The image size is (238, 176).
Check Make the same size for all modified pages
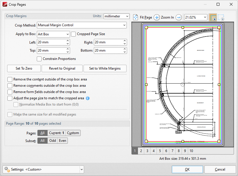tap(10, 114)
